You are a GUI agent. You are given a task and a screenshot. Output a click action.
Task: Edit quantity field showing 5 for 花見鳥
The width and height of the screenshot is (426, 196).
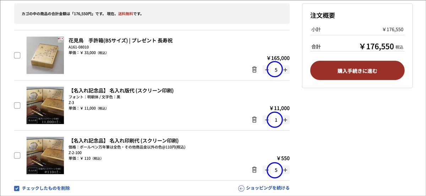276,69
